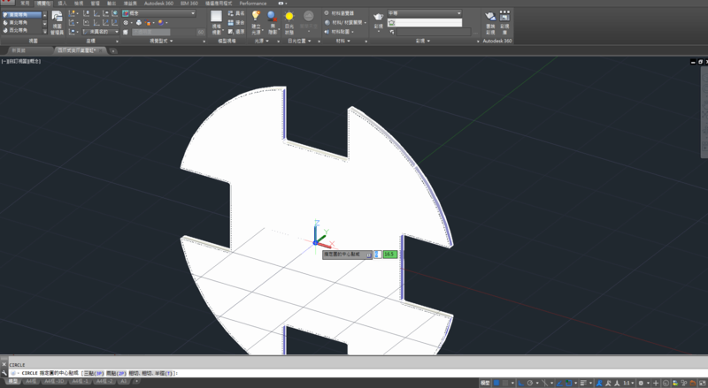Open the Autodesk 360 ribbon tab
The image size is (708, 388).
(158, 4)
